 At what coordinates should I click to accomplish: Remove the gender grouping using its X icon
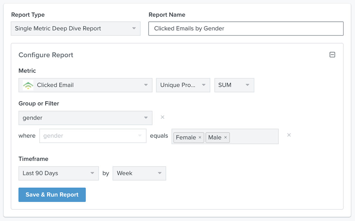click(x=162, y=117)
